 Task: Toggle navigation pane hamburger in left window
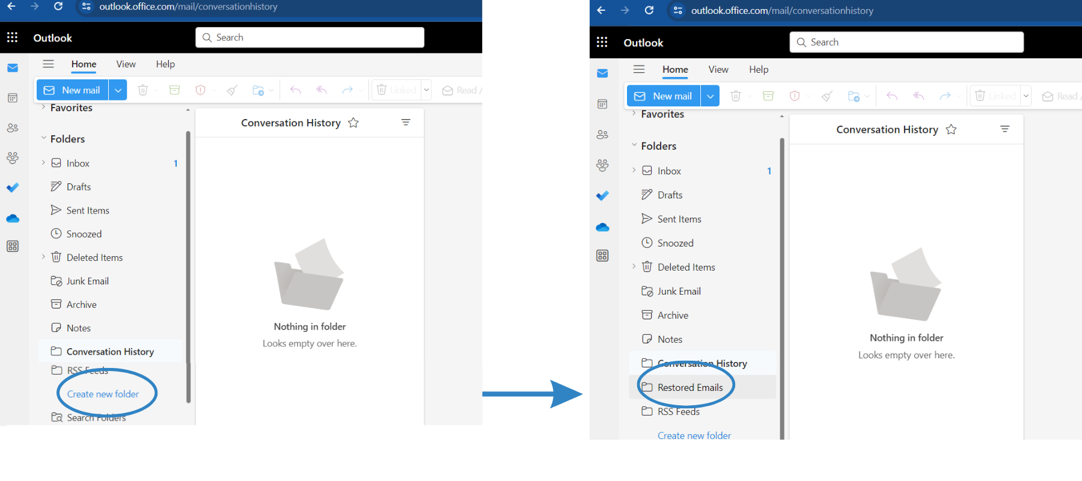(49, 64)
